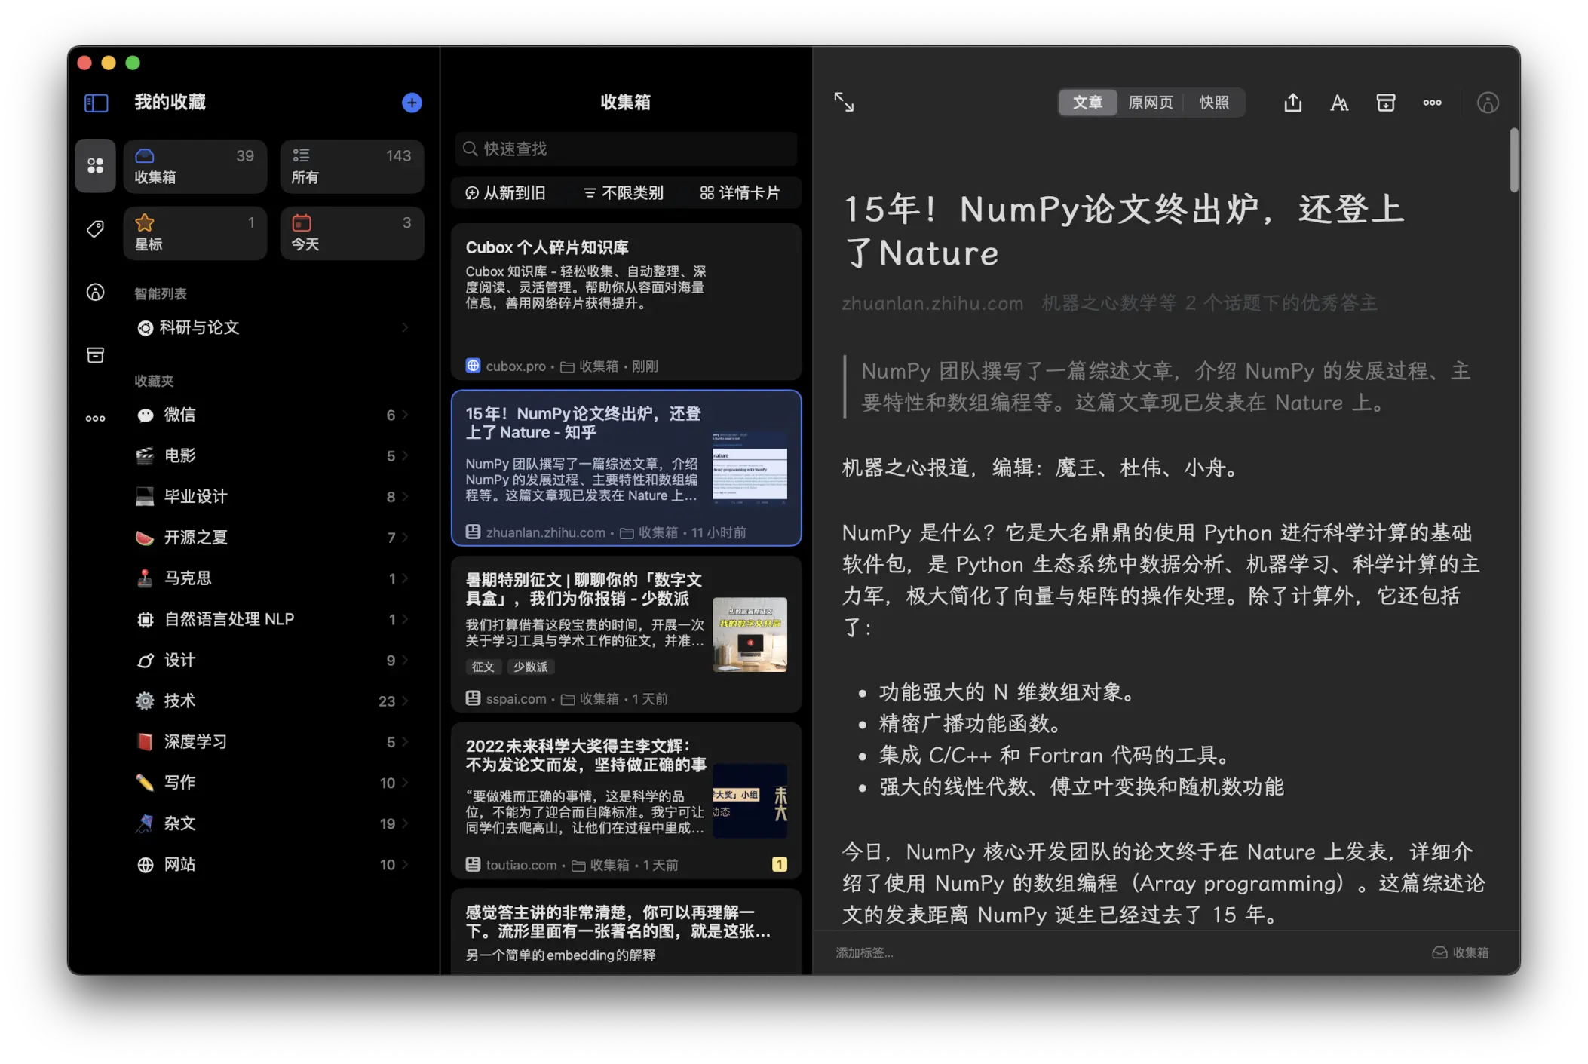1588x1064 pixels.
Task: Click the 微信 chat bubble folder icon
Action: pyautogui.click(x=145, y=415)
